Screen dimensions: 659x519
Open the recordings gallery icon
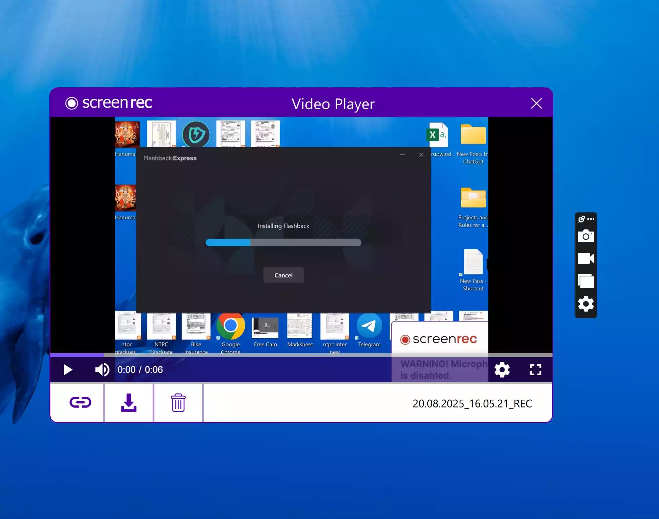[585, 281]
